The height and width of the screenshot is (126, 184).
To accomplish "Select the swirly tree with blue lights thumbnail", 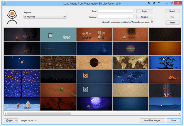I will point(22,90).
